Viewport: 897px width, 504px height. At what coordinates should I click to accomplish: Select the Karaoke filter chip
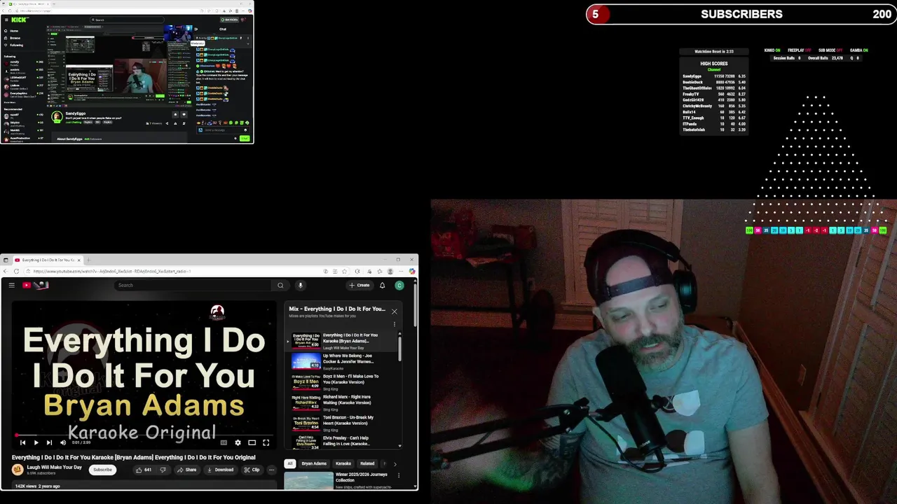(x=343, y=463)
